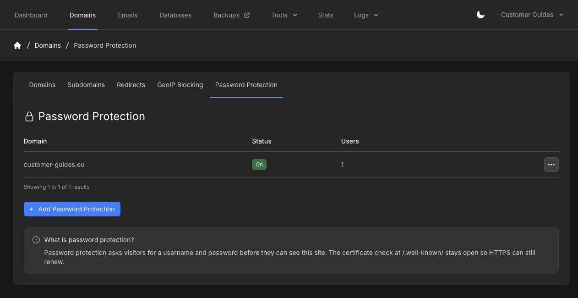Screen dimensions: 578x298
Task: Click the customer-guides.eu domain cell
Action: pyautogui.click(x=54, y=165)
